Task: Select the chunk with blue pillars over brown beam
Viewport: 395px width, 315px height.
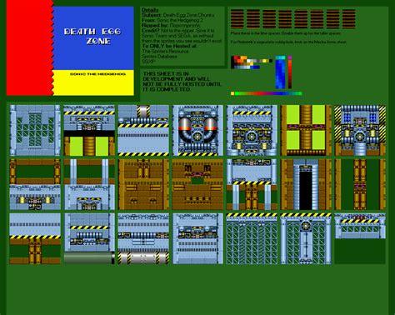Action: (x=89, y=184)
